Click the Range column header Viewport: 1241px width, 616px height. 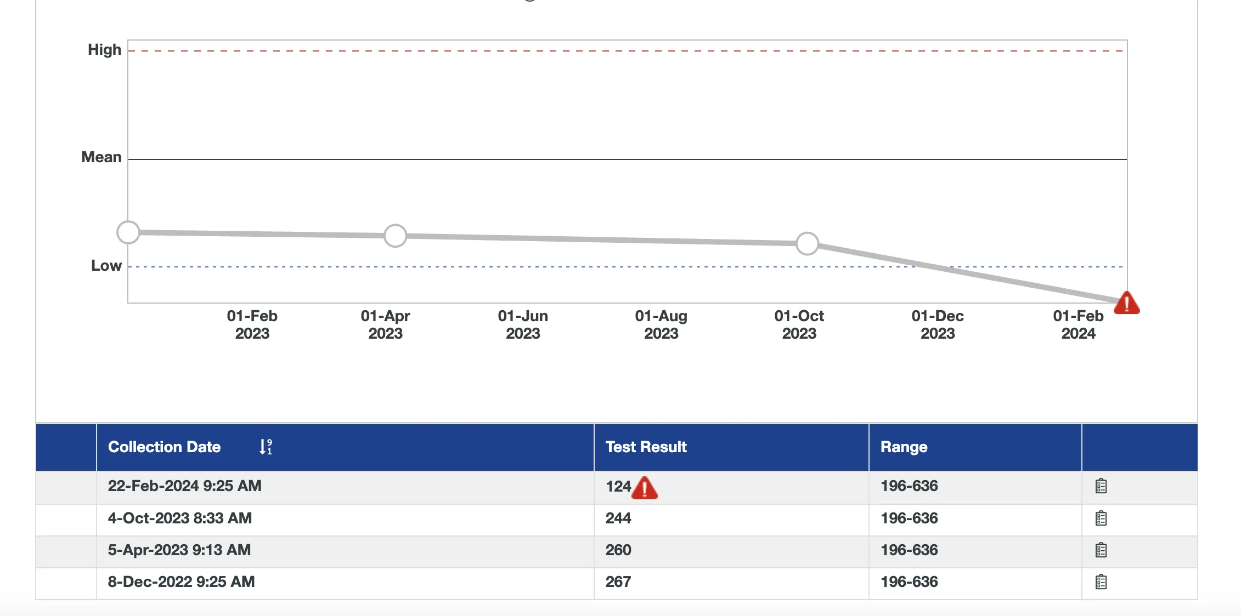904,447
